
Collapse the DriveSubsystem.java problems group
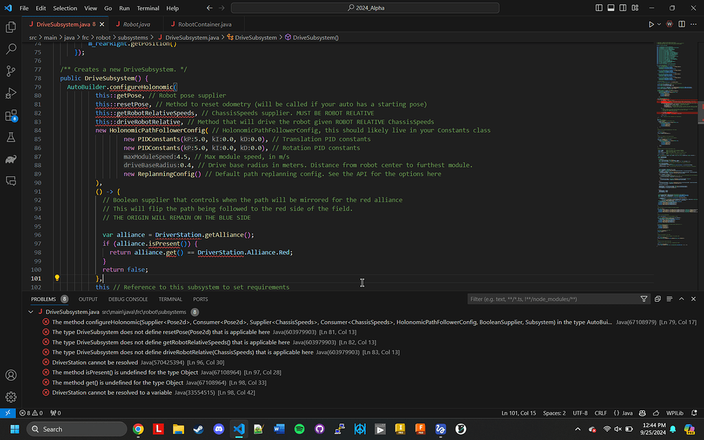[x=30, y=311]
